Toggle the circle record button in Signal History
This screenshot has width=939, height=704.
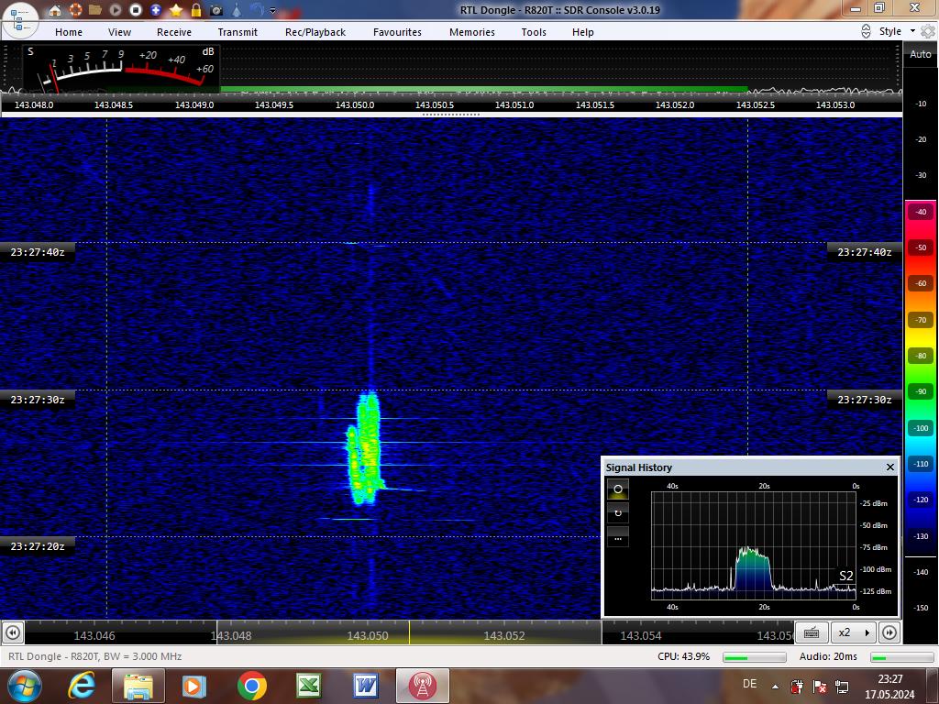[618, 489]
